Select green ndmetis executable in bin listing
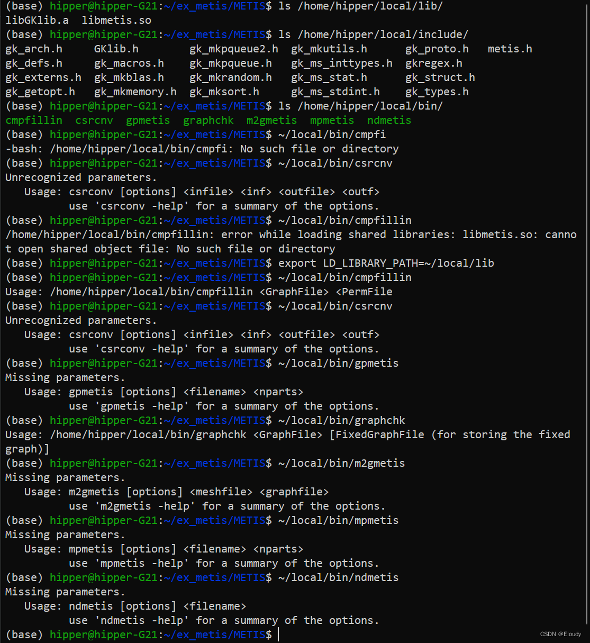The image size is (590, 643). [x=389, y=120]
